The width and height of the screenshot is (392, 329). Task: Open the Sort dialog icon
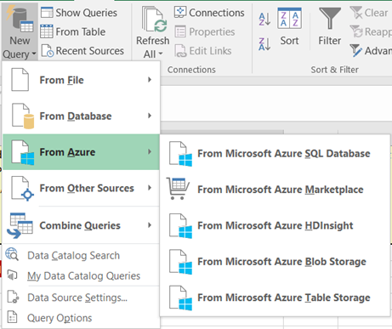[289, 19]
